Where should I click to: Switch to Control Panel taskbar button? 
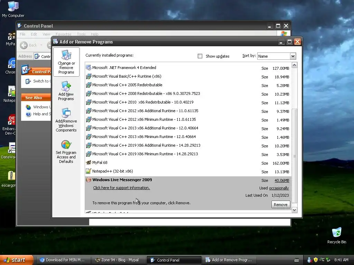coord(174,260)
